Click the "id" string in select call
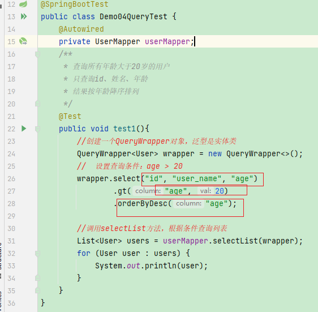 [x=154, y=179]
